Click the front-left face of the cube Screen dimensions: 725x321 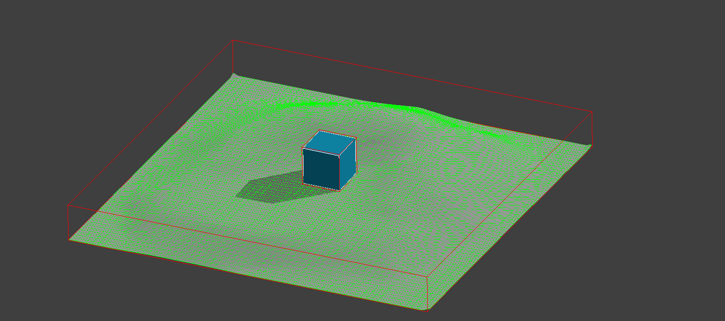pyautogui.click(x=320, y=166)
